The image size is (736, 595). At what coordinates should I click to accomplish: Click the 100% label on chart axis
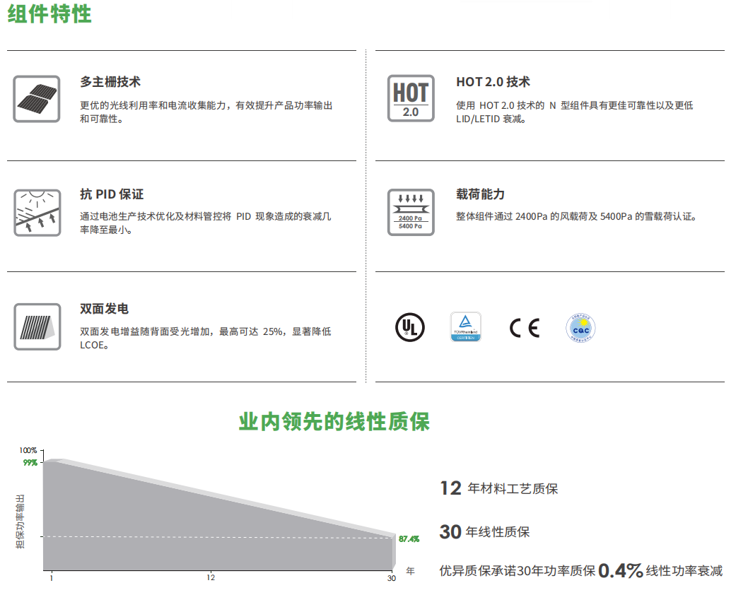point(28,450)
